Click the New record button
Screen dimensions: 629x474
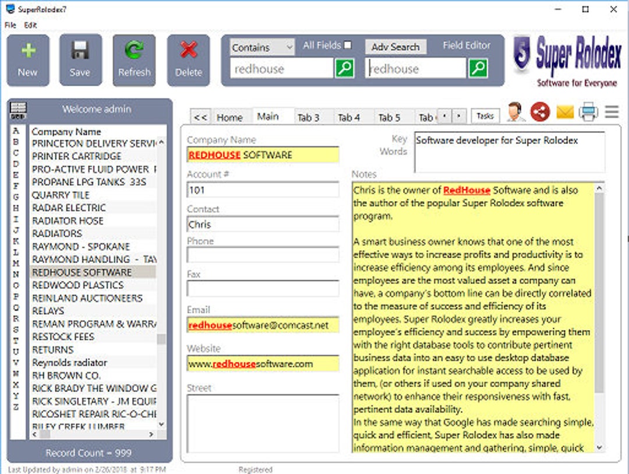pos(28,60)
